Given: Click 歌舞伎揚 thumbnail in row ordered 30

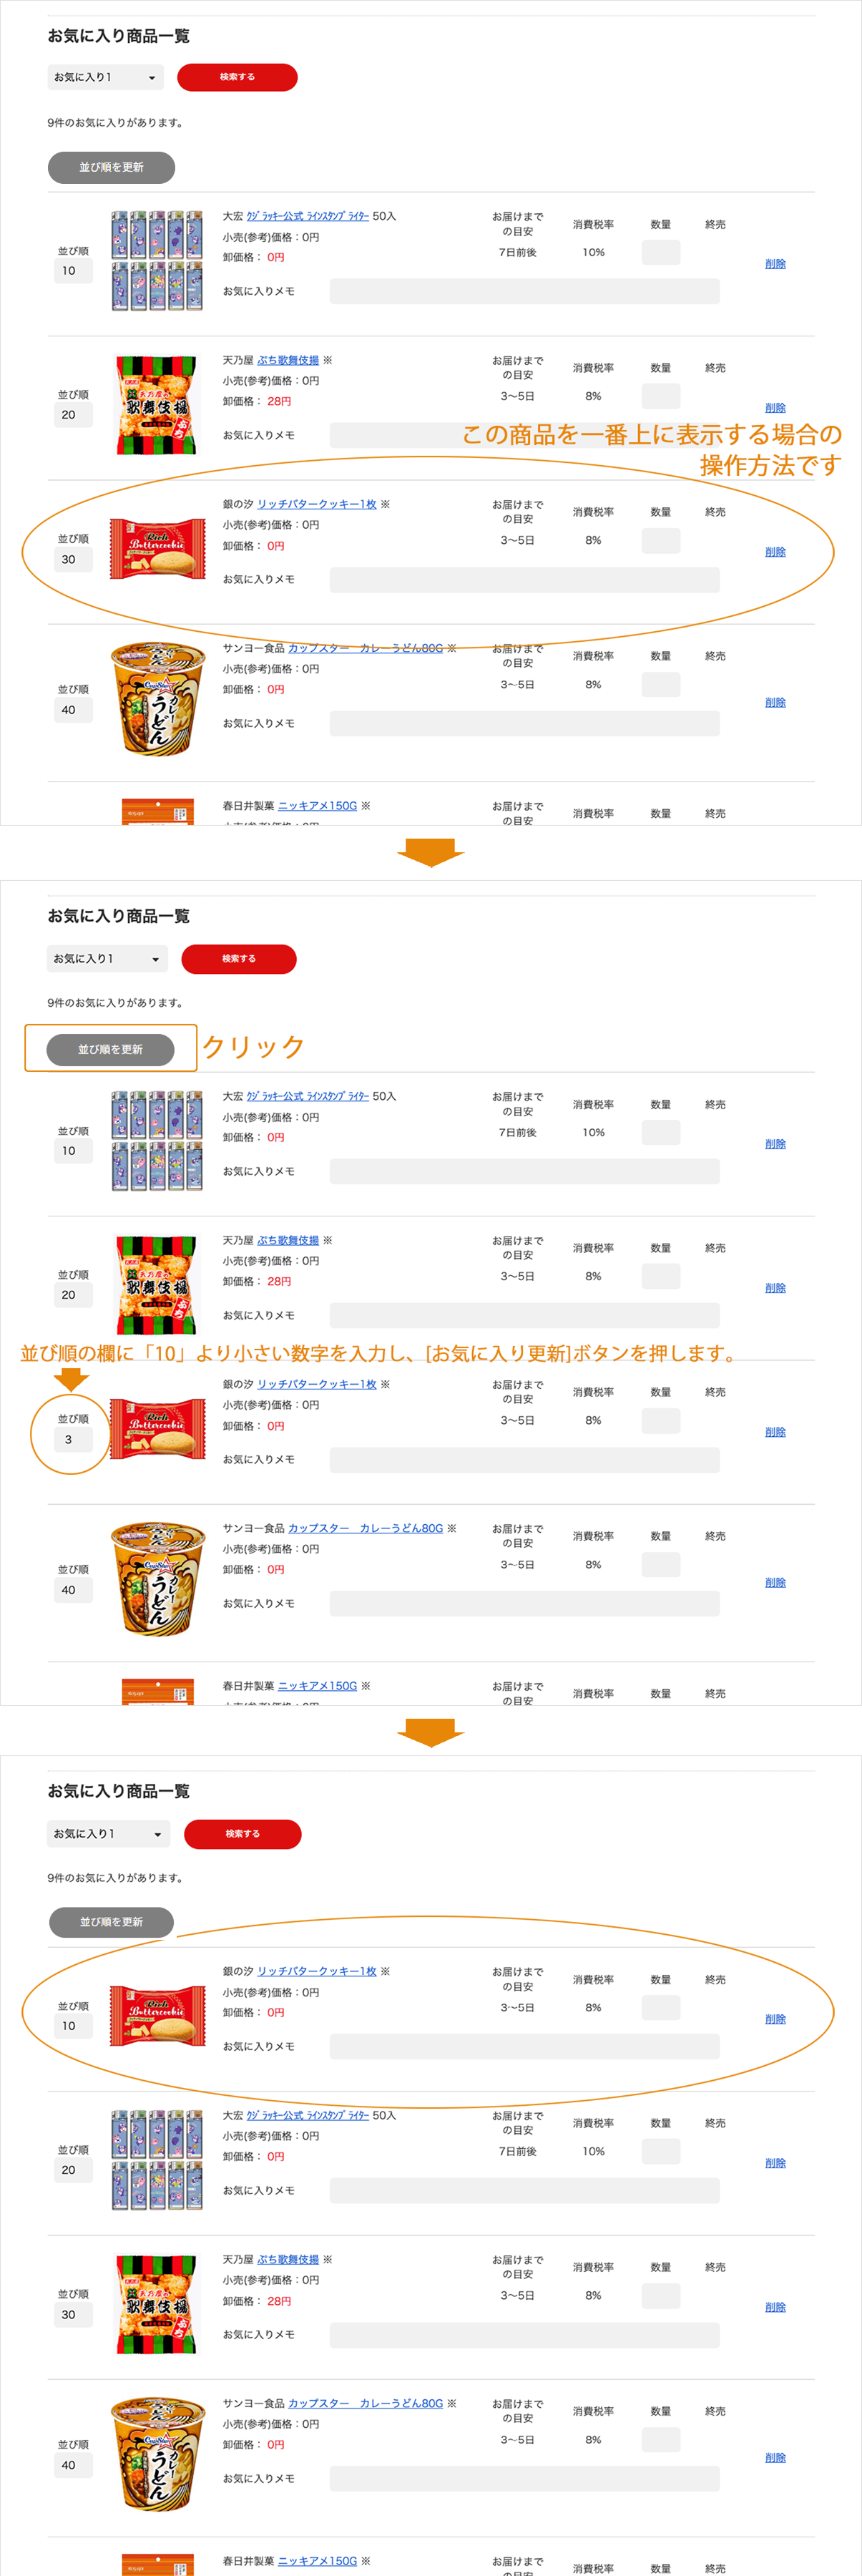Looking at the screenshot, I should 157,2303.
